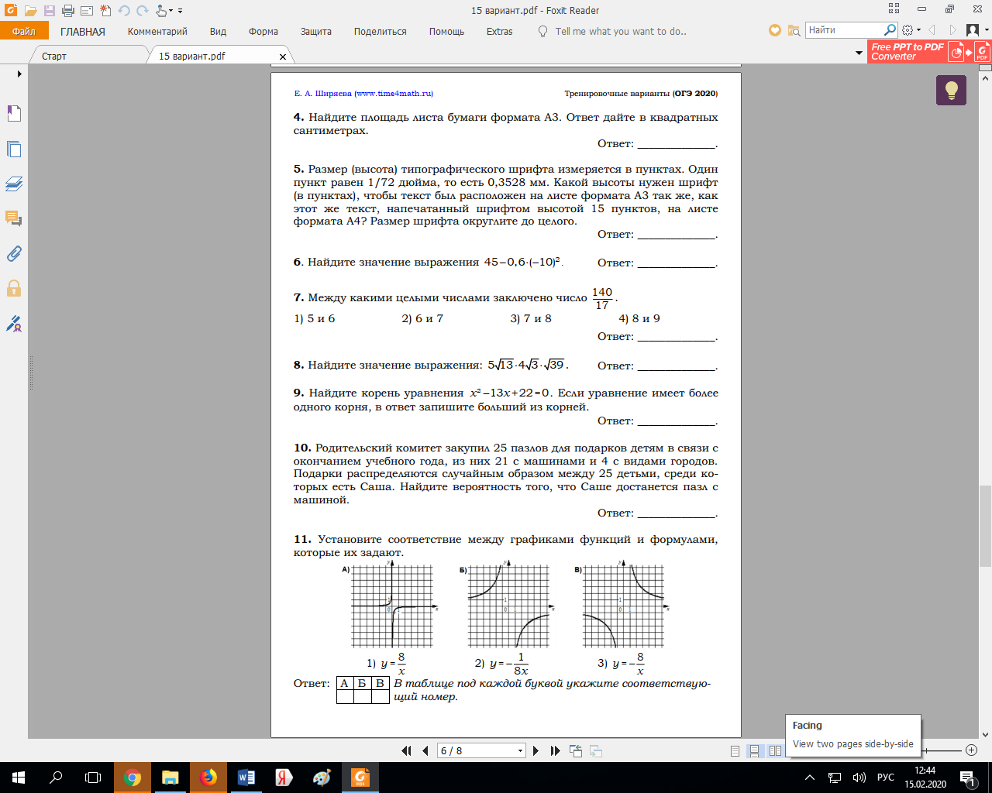992x793 pixels.
Task: Go to the previous search result arrow
Action: (932, 30)
